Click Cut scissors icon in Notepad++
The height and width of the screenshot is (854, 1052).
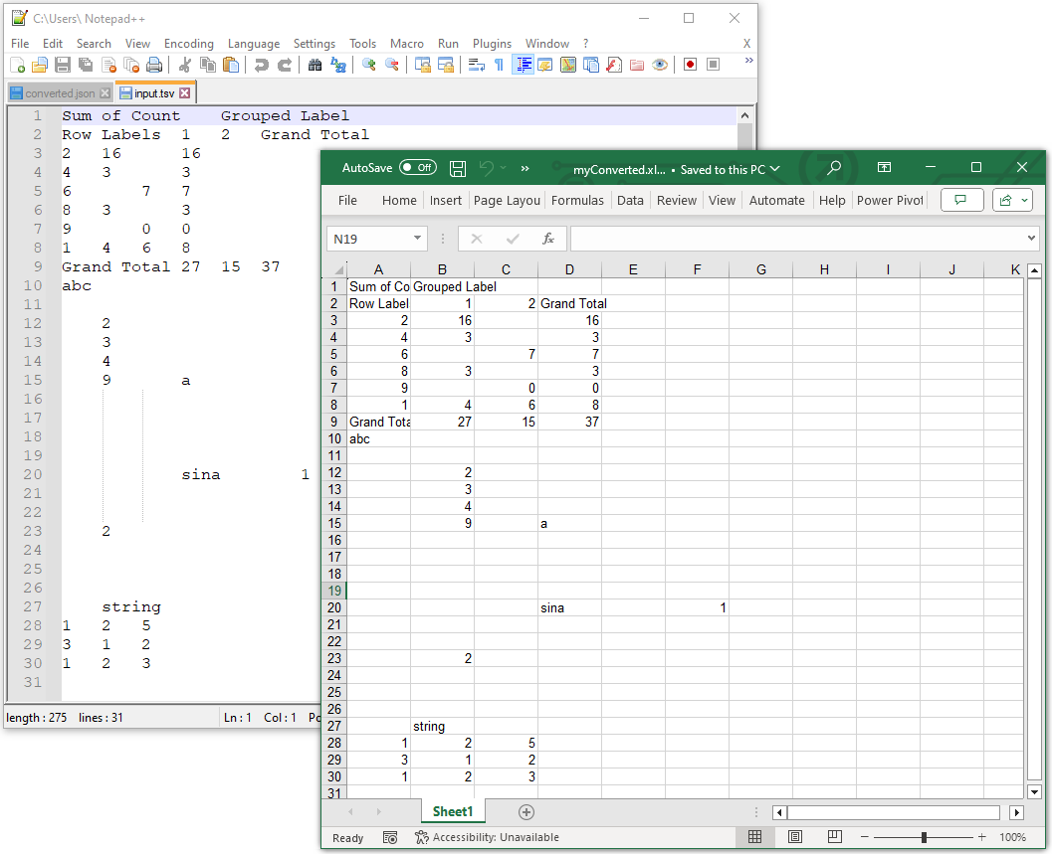pos(185,65)
